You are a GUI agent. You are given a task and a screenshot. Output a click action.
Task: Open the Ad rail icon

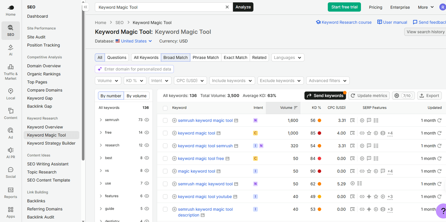pos(10,133)
